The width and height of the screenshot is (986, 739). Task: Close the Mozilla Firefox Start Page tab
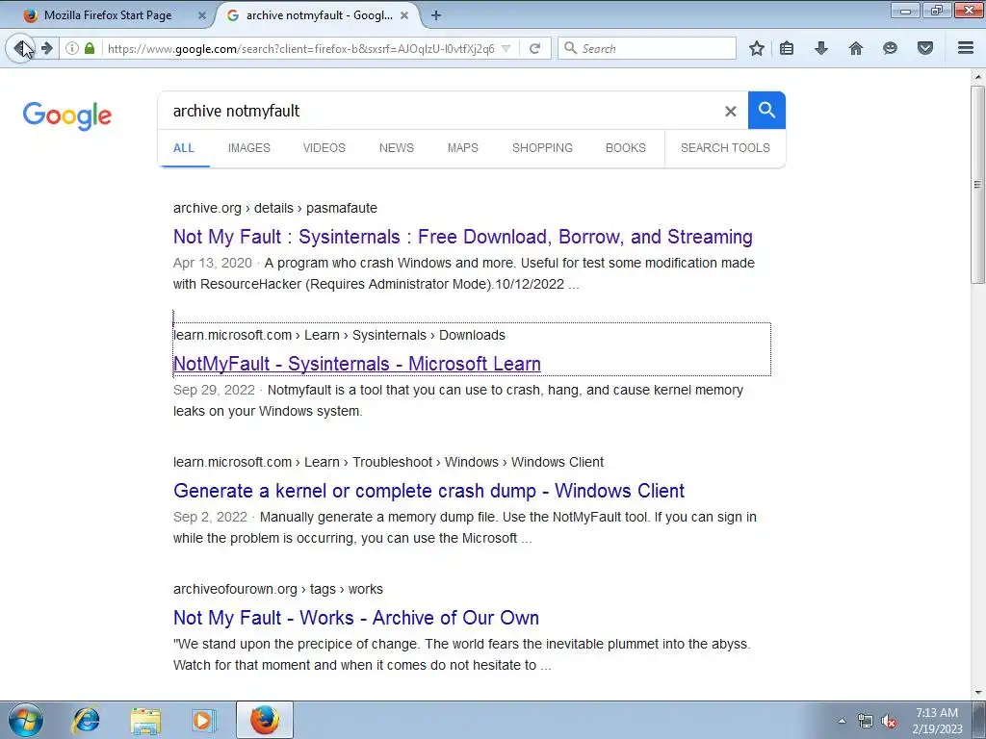tap(202, 15)
